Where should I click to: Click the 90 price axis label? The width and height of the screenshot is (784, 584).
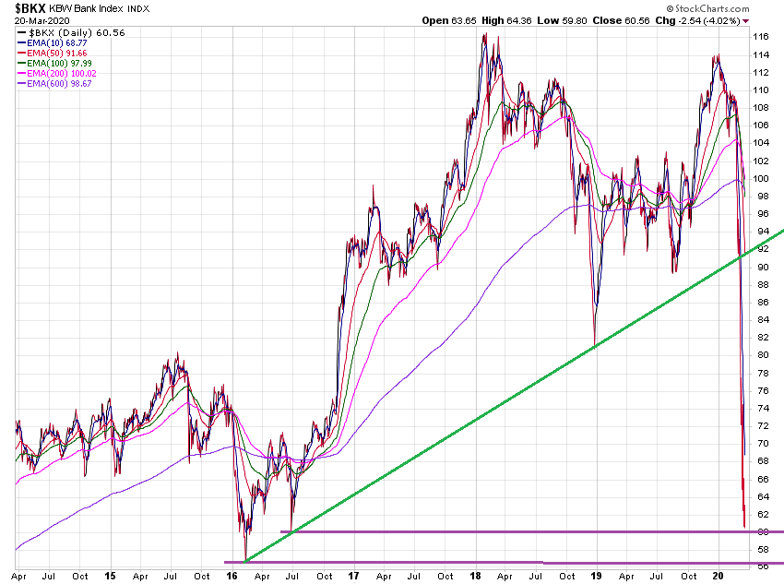[x=763, y=267]
